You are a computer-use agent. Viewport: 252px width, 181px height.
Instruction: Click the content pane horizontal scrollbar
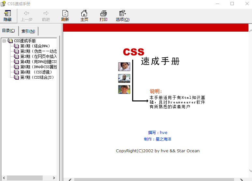[x=154, y=179]
